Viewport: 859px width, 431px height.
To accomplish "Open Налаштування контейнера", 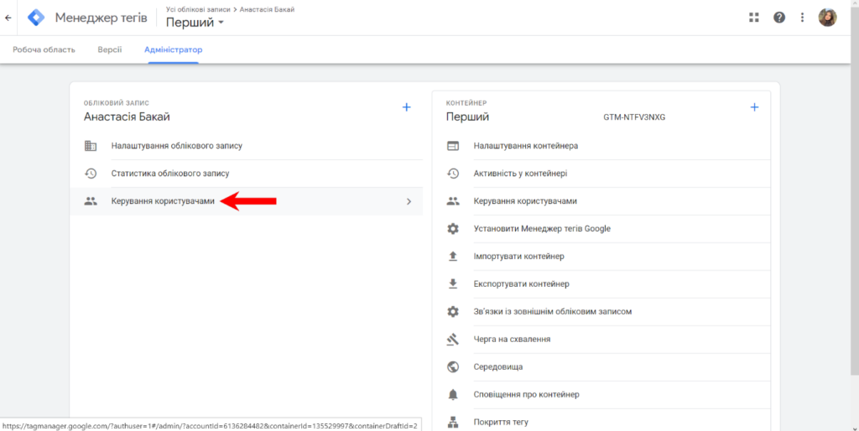I will coord(525,146).
